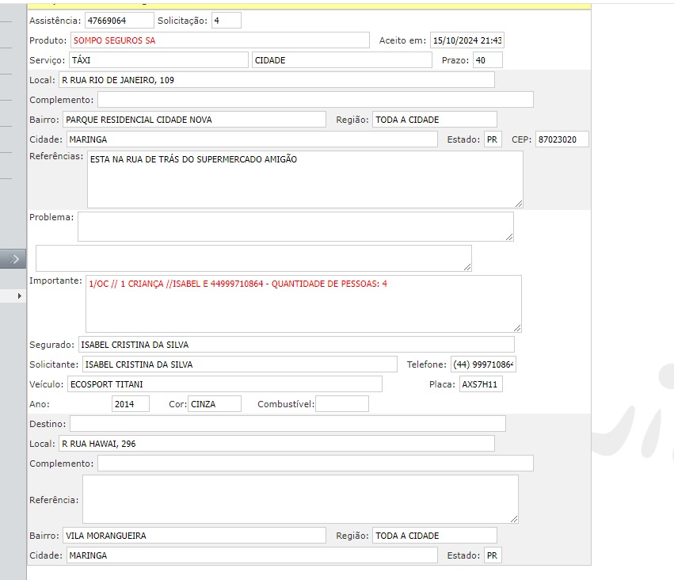The height and width of the screenshot is (580, 674).
Task: Click the destination Local field RUA HAWAI
Action: pos(276,444)
